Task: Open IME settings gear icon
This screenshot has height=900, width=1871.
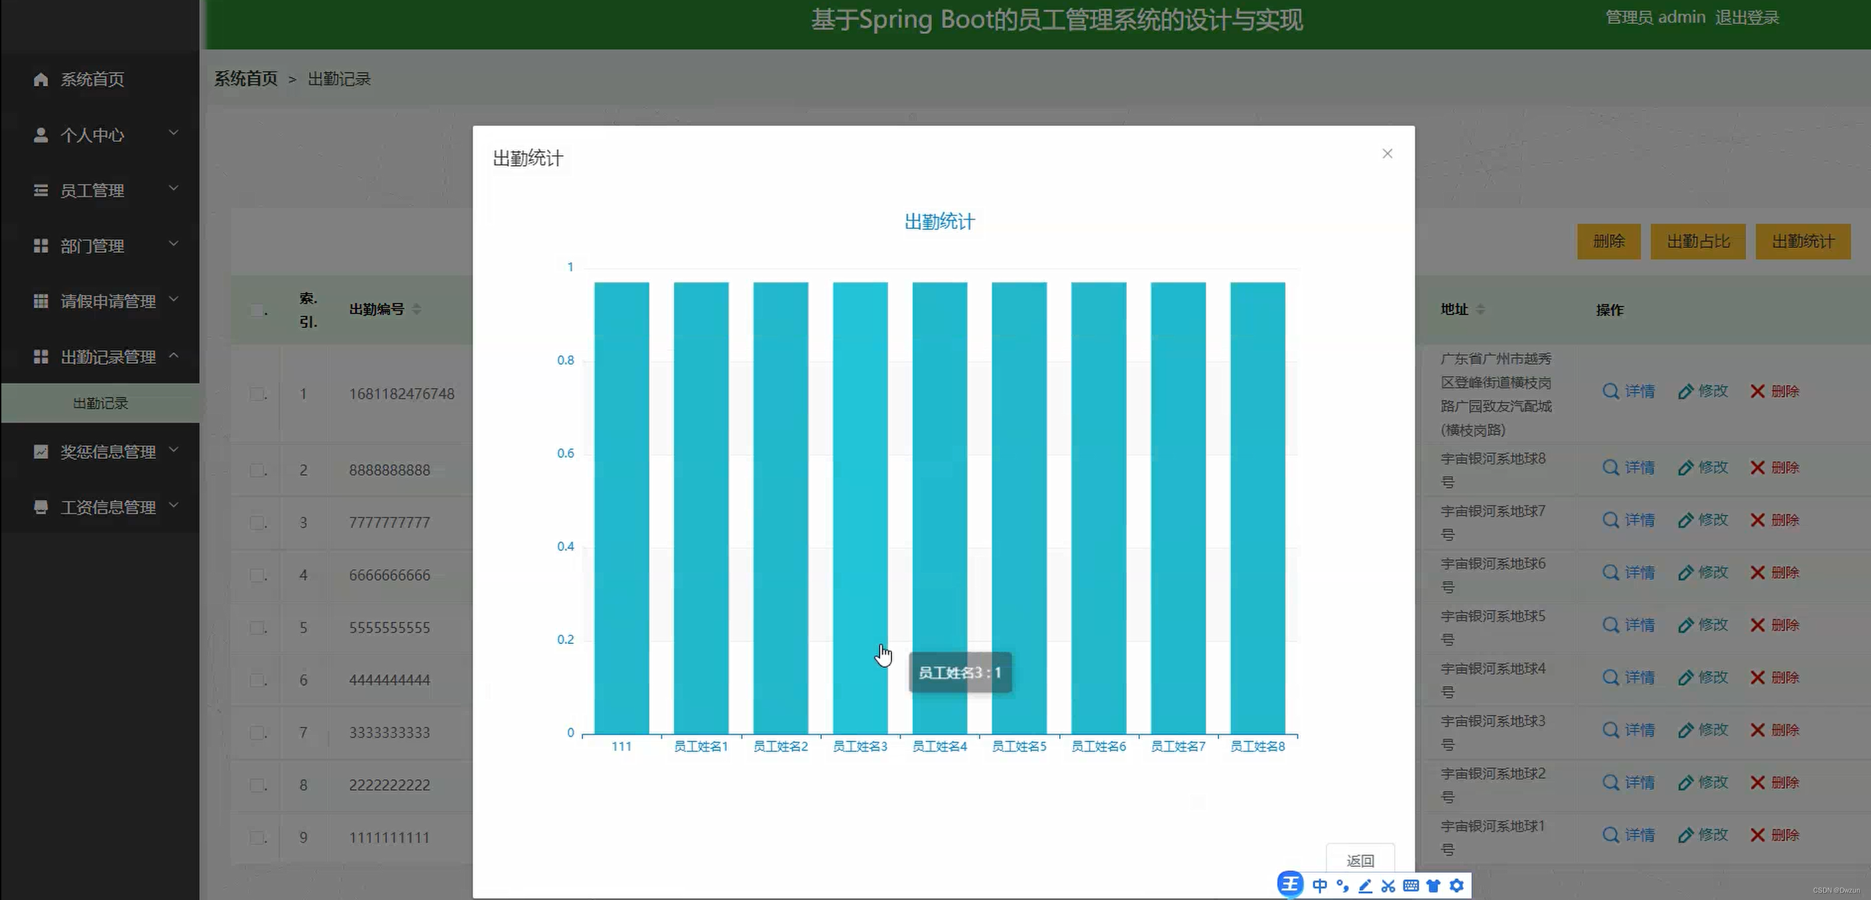Action: (1456, 885)
